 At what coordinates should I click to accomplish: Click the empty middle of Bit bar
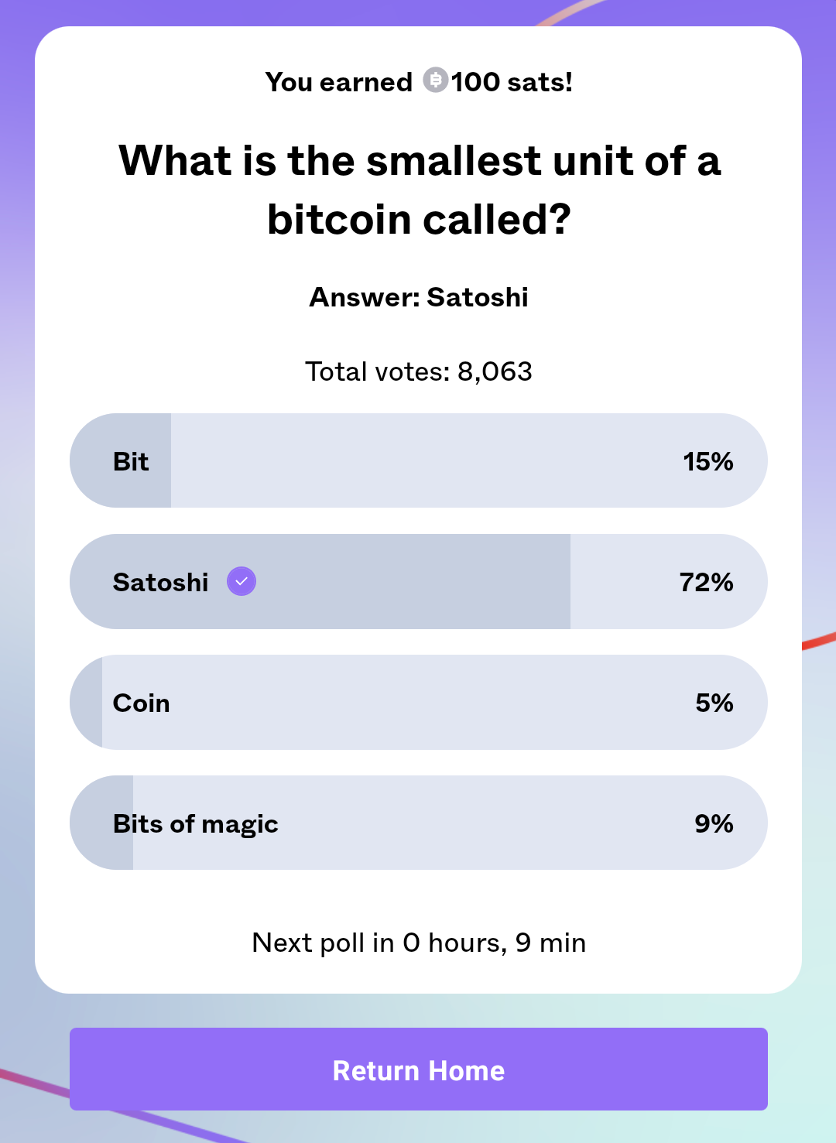click(418, 461)
